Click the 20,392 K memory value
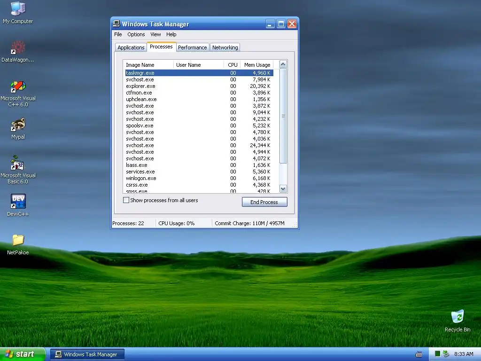The height and width of the screenshot is (361, 481). (260, 86)
